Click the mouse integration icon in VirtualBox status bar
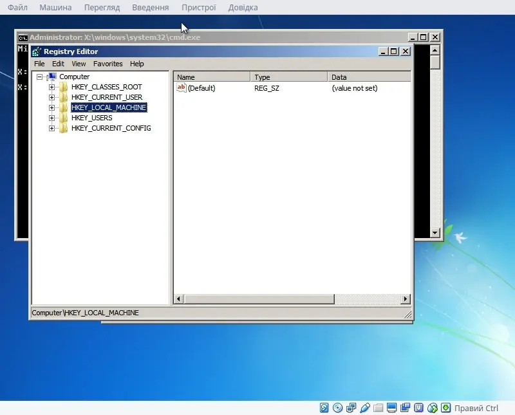 (432, 408)
